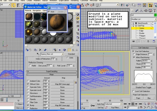Open the Space_Mars sol material name dropdown
This screenshot has width=157, height=111.
click(62, 54)
